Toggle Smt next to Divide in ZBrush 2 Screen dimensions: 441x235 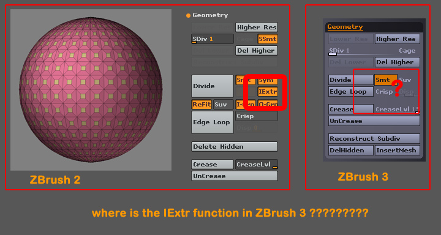pos(245,80)
